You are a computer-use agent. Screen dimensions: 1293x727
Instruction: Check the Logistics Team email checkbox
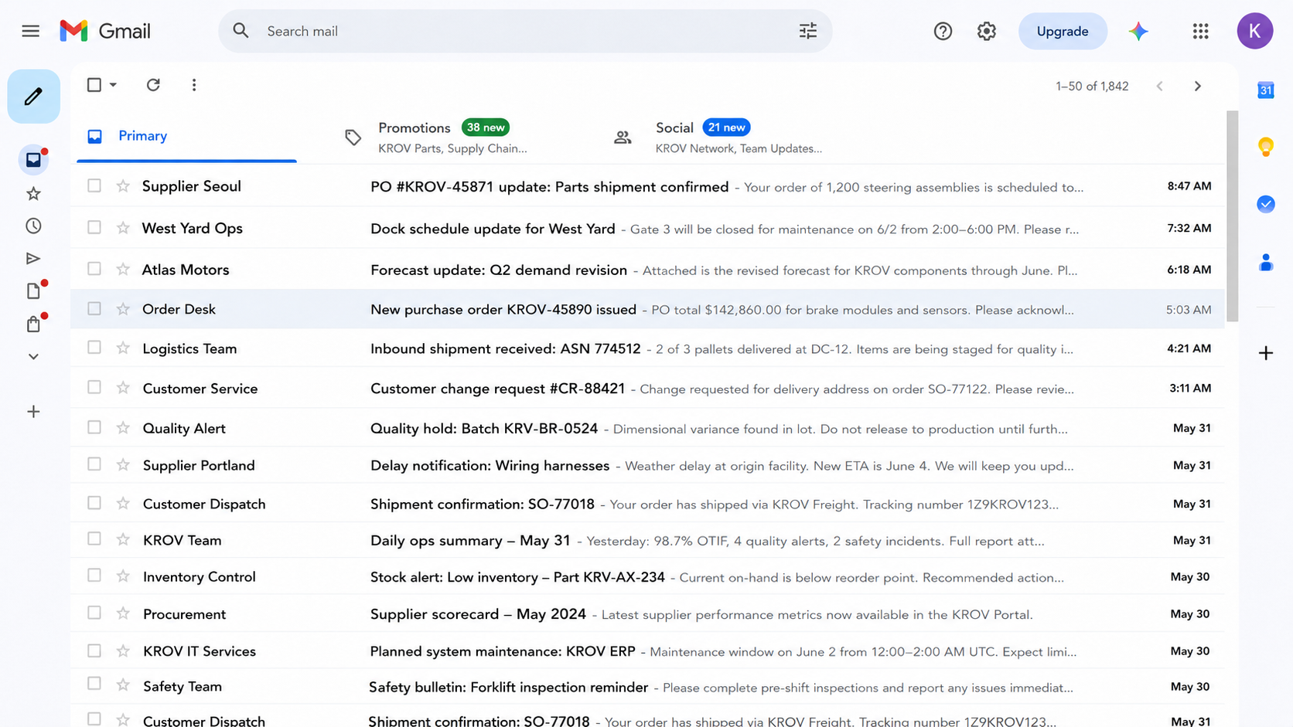94,348
